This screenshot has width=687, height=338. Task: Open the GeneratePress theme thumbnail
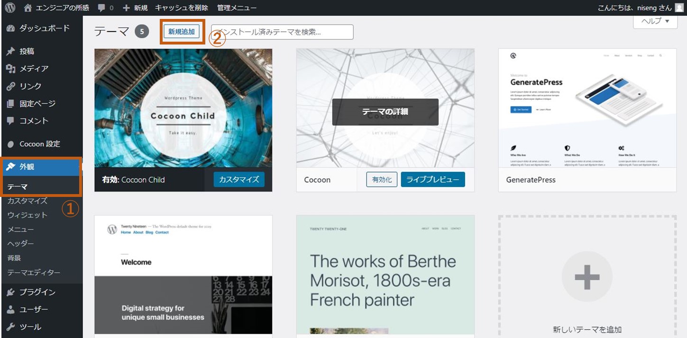pyautogui.click(x=587, y=108)
